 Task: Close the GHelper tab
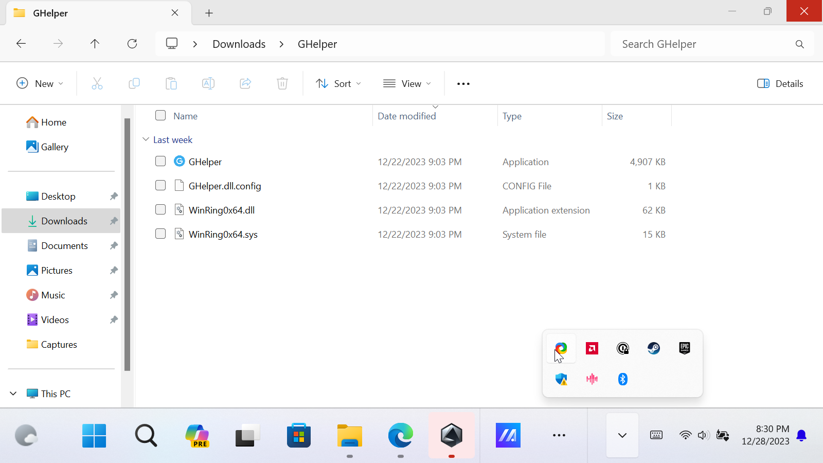click(x=175, y=13)
